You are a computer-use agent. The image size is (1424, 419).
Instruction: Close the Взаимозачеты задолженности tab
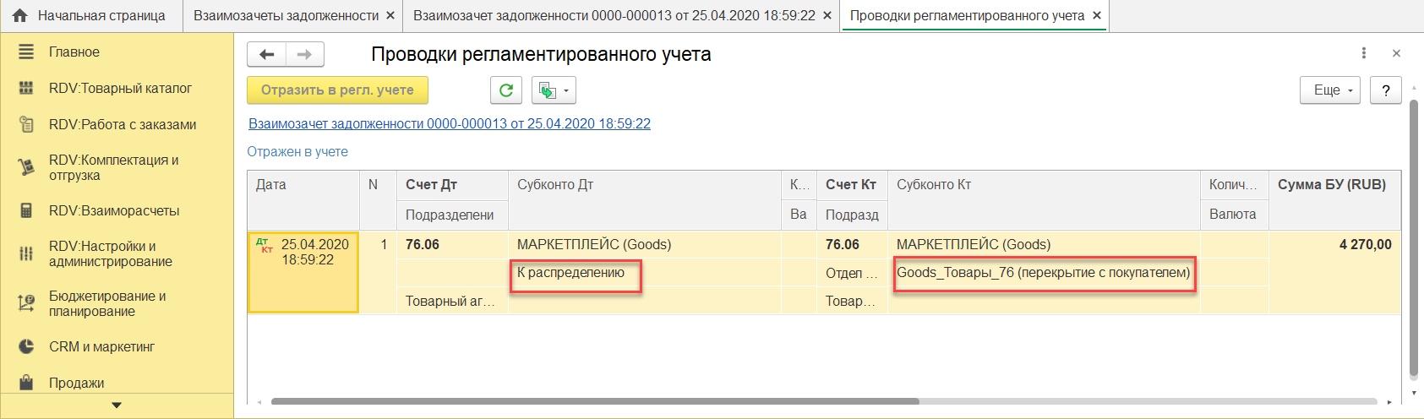click(390, 15)
